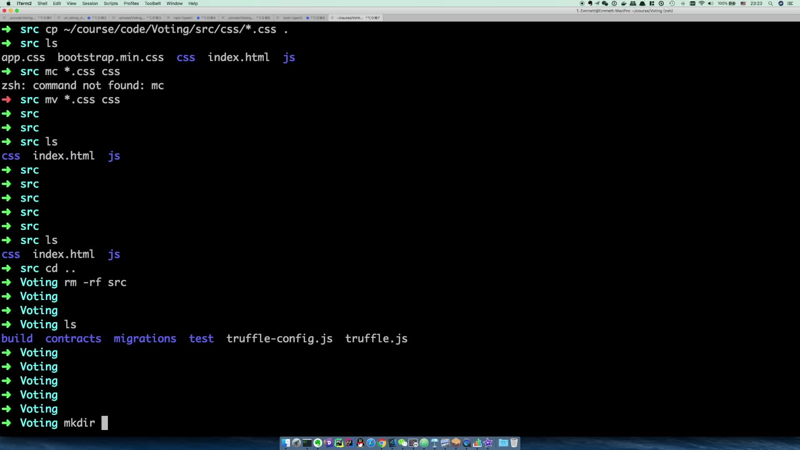Open the Dash documentation app in Dock

329,442
